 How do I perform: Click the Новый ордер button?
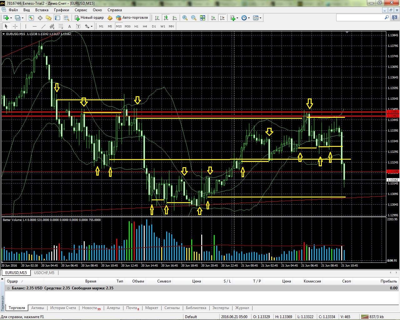pos(89,18)
